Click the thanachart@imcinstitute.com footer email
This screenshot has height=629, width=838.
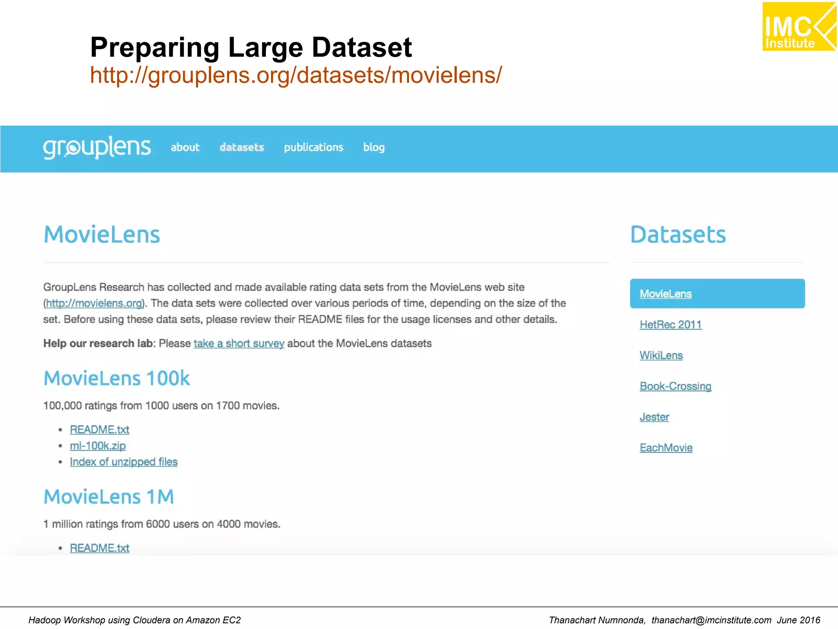pyautogui.click(x=711, y=620)
